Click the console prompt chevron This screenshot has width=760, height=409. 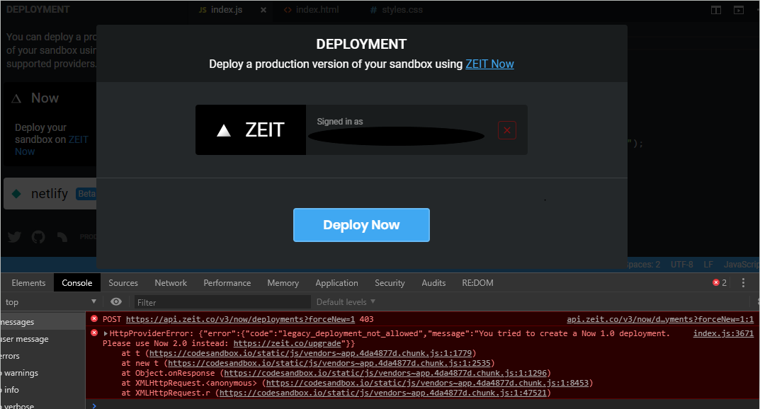[x=94, y=405]
